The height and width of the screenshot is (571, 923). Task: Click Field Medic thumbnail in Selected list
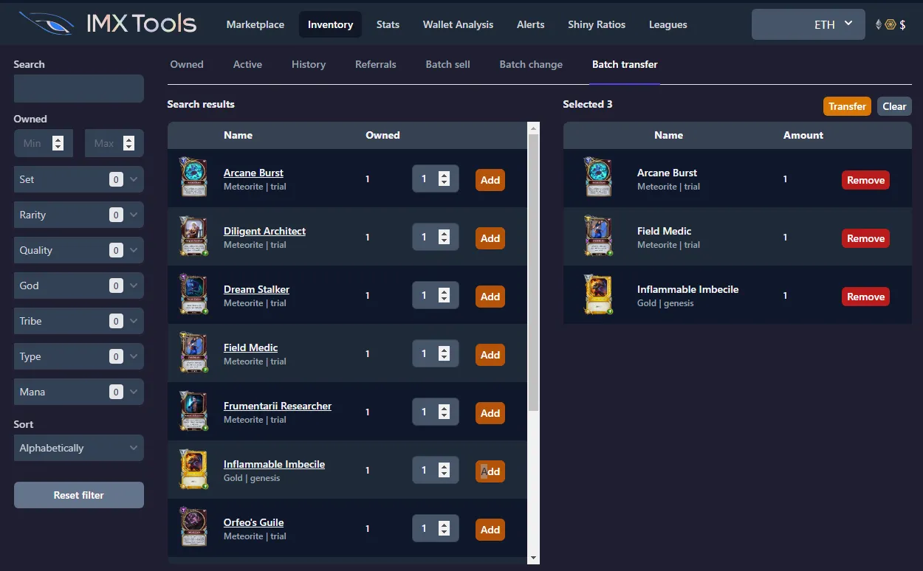point(597,236)
